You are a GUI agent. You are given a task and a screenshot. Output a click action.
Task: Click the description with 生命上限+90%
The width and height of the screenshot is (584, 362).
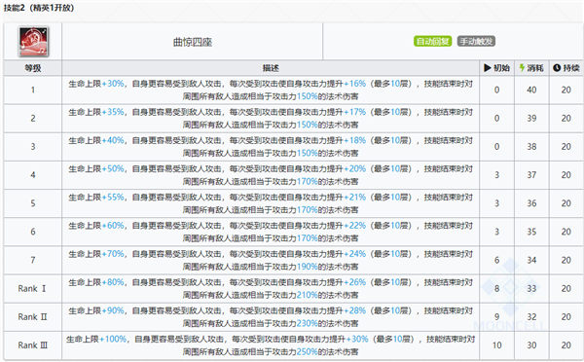point(271,317)
